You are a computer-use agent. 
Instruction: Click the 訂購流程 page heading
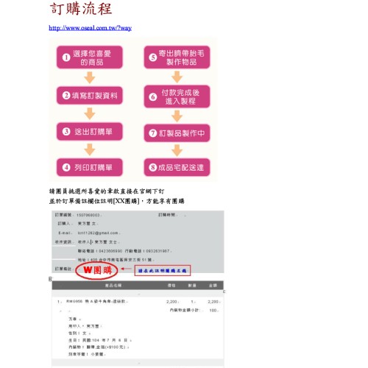[81, 9]
